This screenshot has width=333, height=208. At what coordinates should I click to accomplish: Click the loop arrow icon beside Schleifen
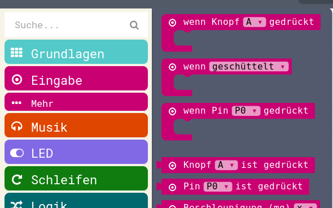17,180
